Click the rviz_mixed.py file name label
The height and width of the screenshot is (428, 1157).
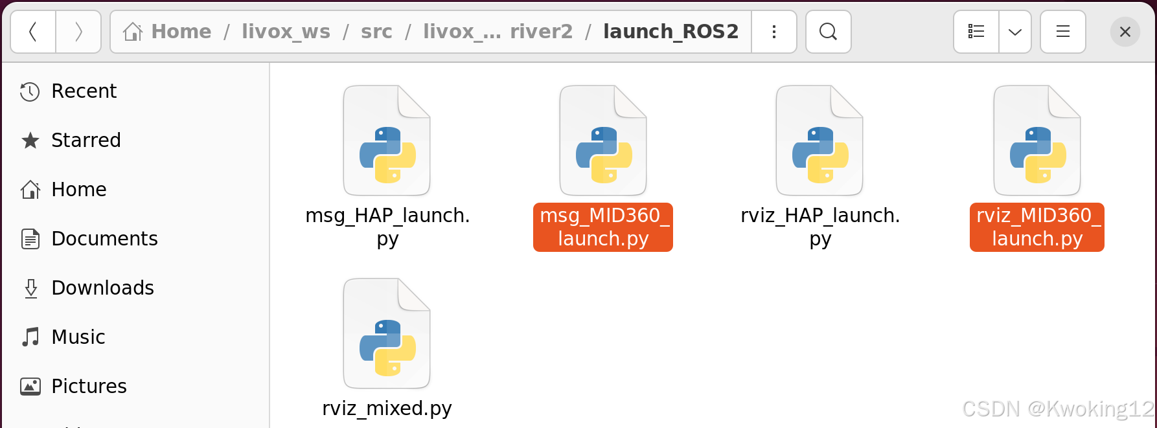tap(387, 409)
